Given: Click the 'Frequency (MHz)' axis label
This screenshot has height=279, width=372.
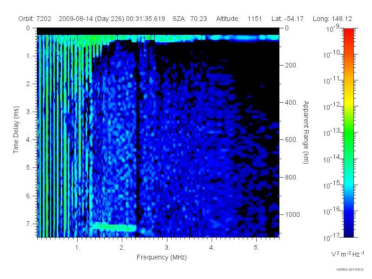Looking at the screenshot, I should (x=162, y=258).
